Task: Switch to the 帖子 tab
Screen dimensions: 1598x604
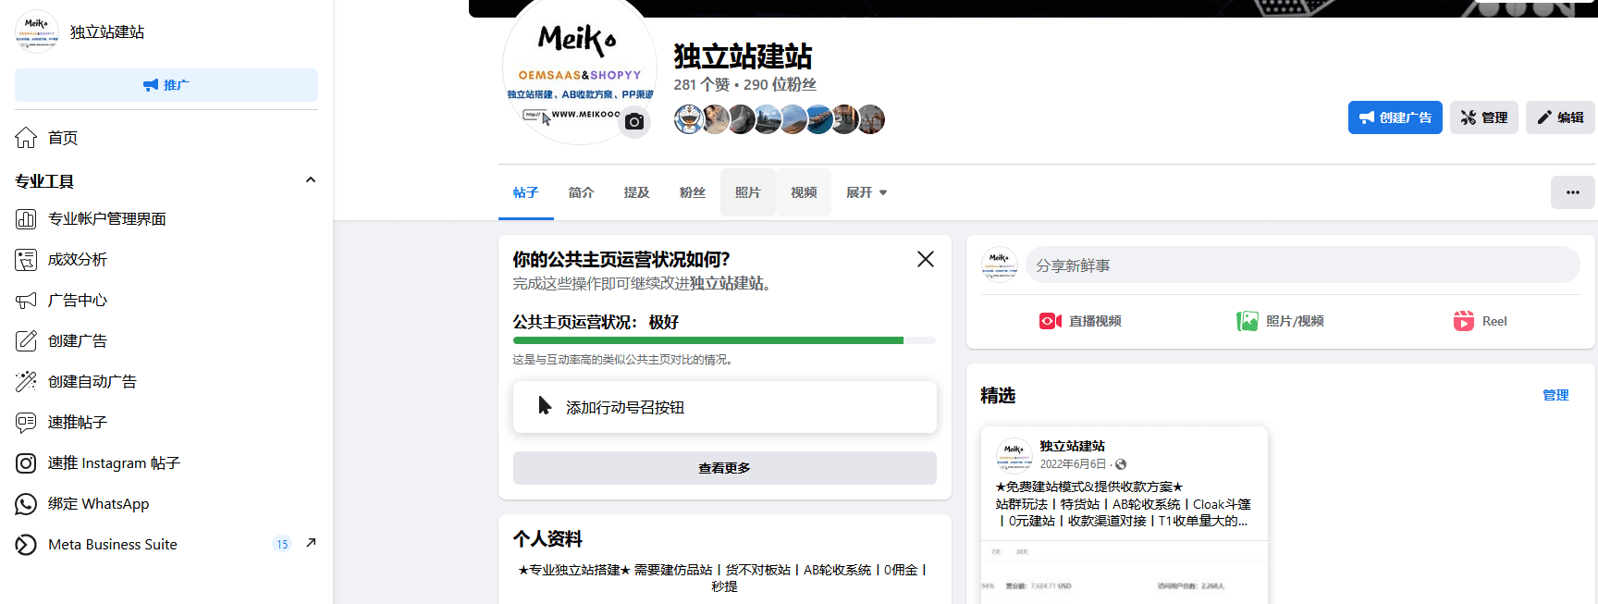Action: point(526,192)
